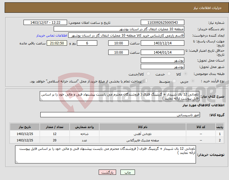Select the جزیی purchase type radio

[193, 81]
